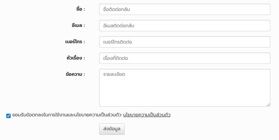Screen dimensions: 279x140
Task: Submit the form with ส่งข้อมูล button
Action: [112, 129]
